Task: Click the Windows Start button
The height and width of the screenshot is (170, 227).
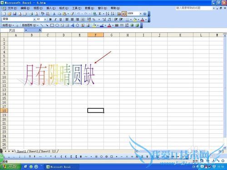Action: (x=10, y=167)
